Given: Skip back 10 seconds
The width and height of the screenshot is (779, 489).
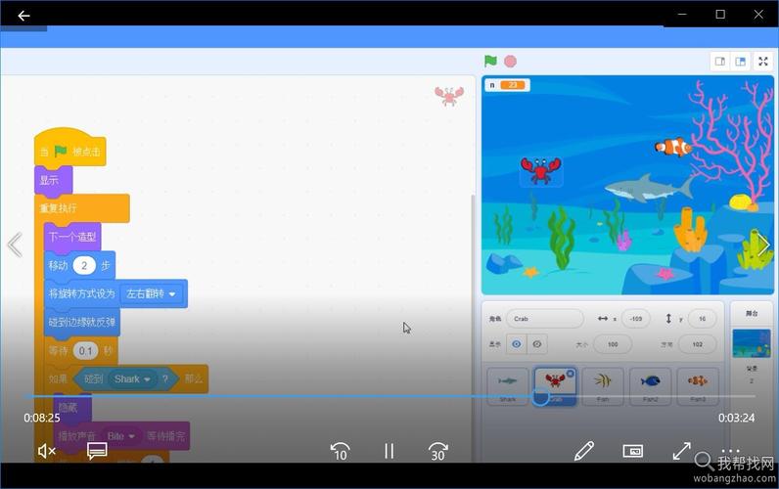Looking at the screenshot, I should point(340,451).
